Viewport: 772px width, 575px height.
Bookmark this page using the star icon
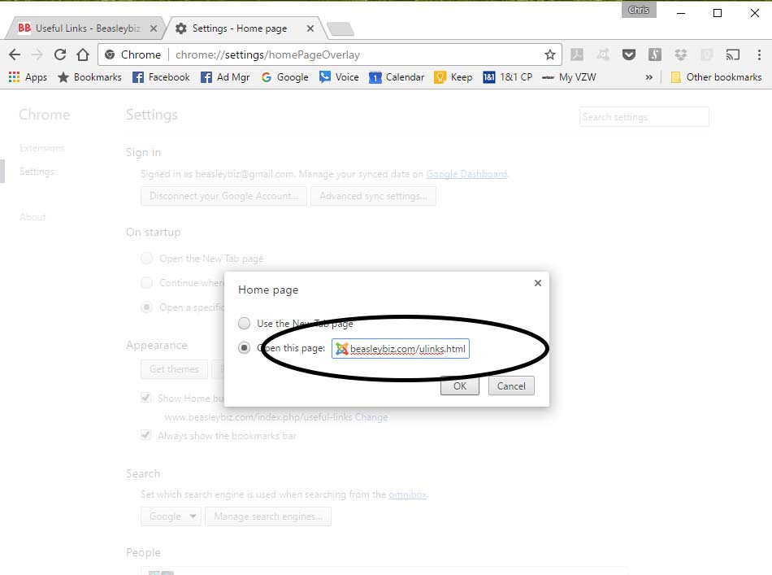(550, 54)
